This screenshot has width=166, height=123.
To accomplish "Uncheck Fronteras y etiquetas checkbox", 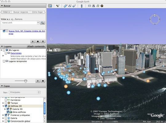I will tap(6, 115).
